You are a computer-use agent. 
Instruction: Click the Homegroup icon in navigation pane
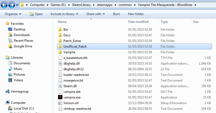pos(8,91)
